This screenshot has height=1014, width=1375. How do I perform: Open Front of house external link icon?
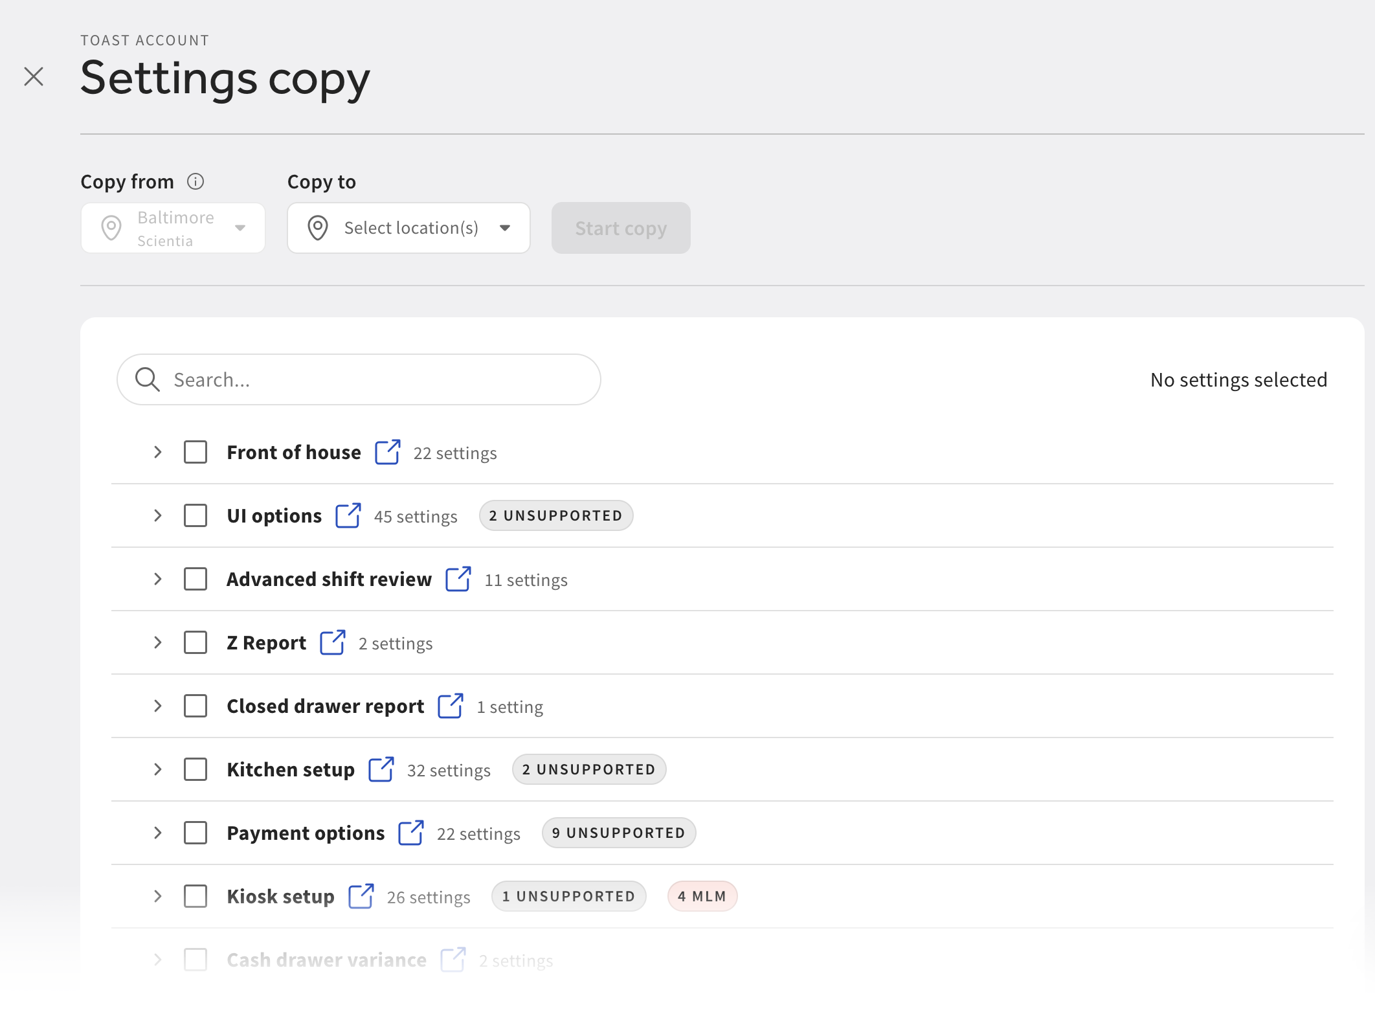click(388, 452)
